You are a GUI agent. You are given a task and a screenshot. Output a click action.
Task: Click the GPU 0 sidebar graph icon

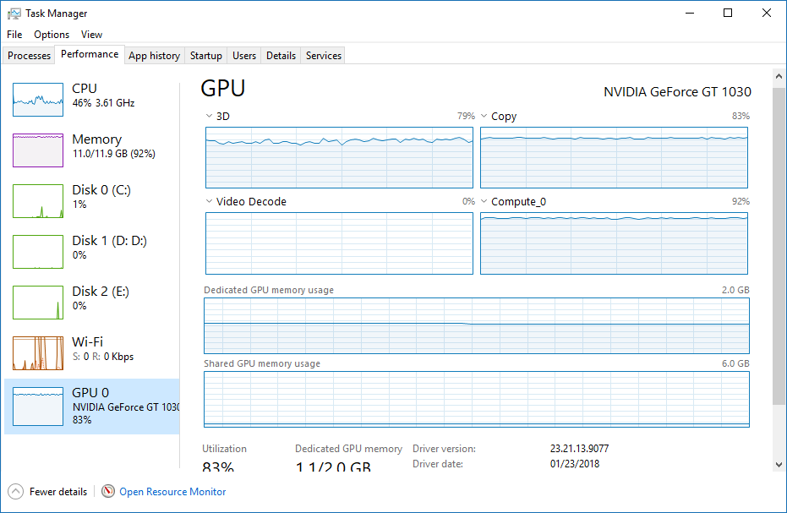click(x=38, y=406)
